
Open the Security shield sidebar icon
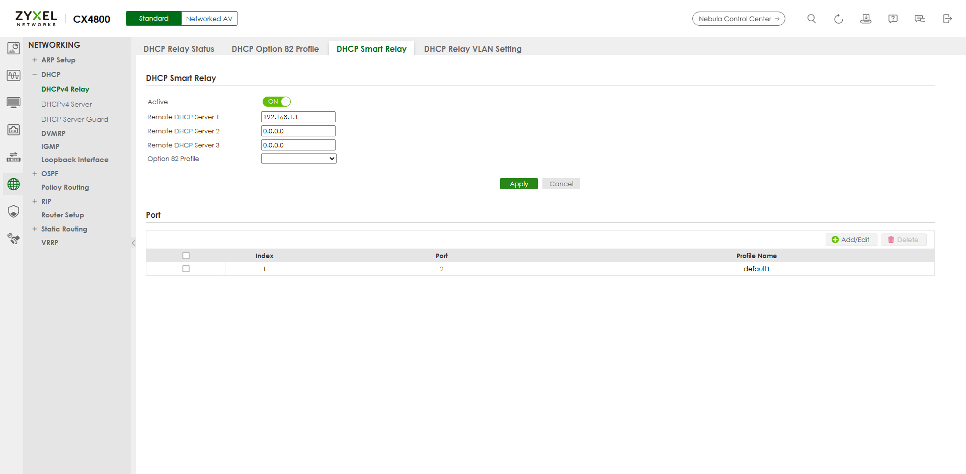14,211
